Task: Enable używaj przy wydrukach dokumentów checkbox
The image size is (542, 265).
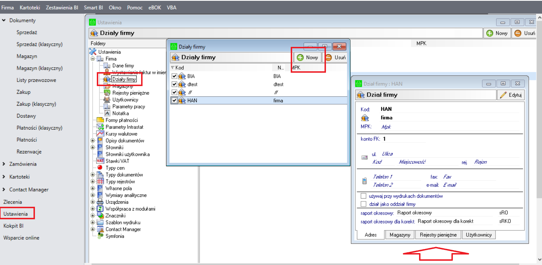Action: click(363, 196)
